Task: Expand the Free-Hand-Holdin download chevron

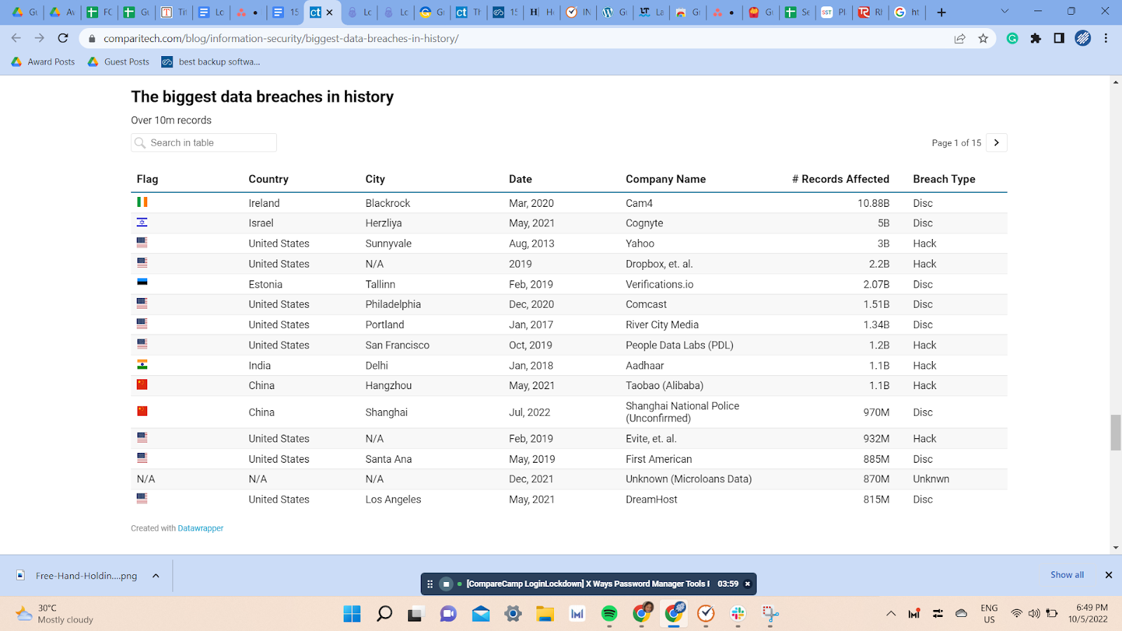Action: pyautogui.click(x=156, y=576)
